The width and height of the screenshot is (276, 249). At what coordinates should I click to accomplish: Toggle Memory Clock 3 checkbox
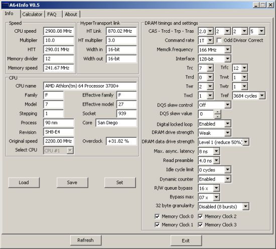coord(200,225)
